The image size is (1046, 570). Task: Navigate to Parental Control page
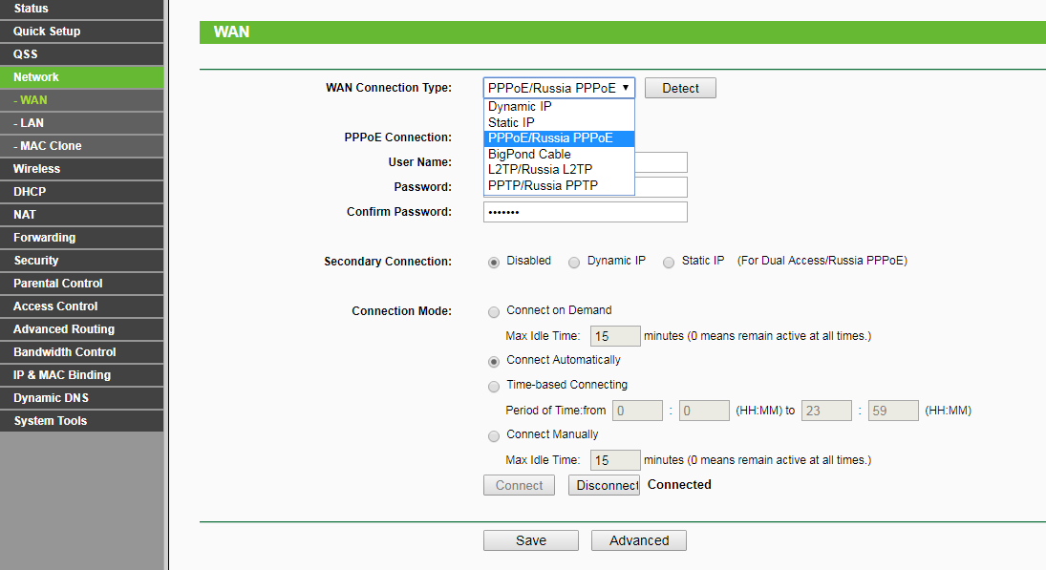point(57,284)
